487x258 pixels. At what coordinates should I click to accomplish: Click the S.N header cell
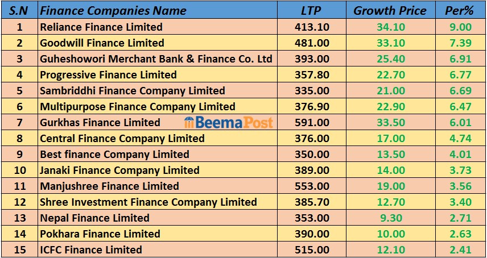[19, 11]
